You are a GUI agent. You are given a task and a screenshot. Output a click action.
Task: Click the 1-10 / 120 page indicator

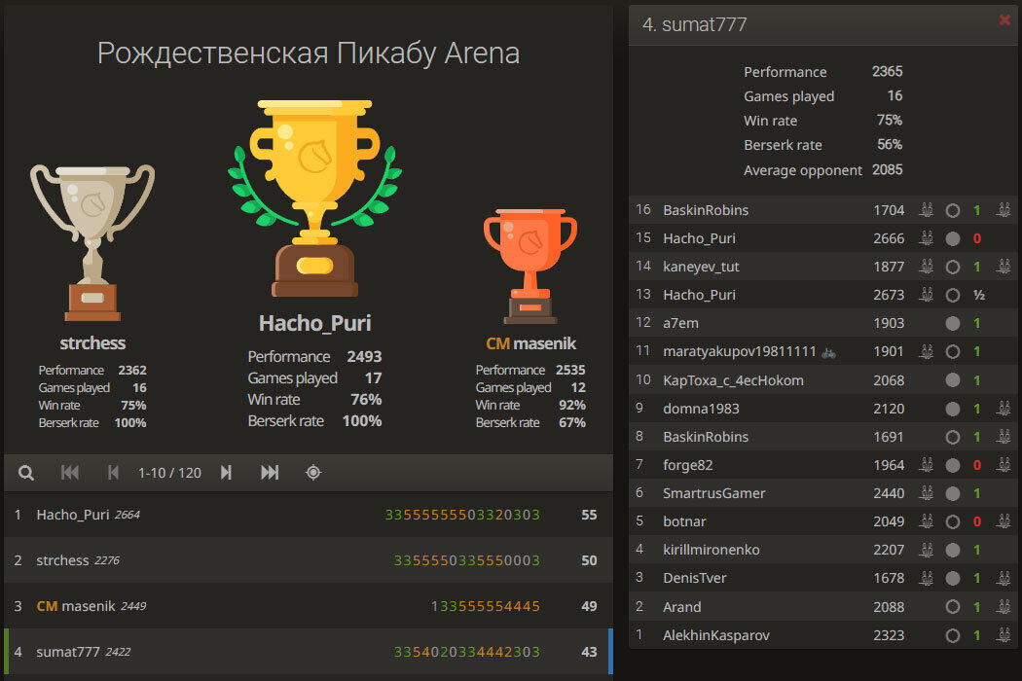point(169,473)
